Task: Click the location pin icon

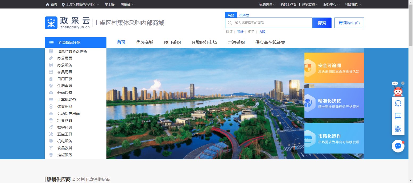Action: (x=63, y=5)
